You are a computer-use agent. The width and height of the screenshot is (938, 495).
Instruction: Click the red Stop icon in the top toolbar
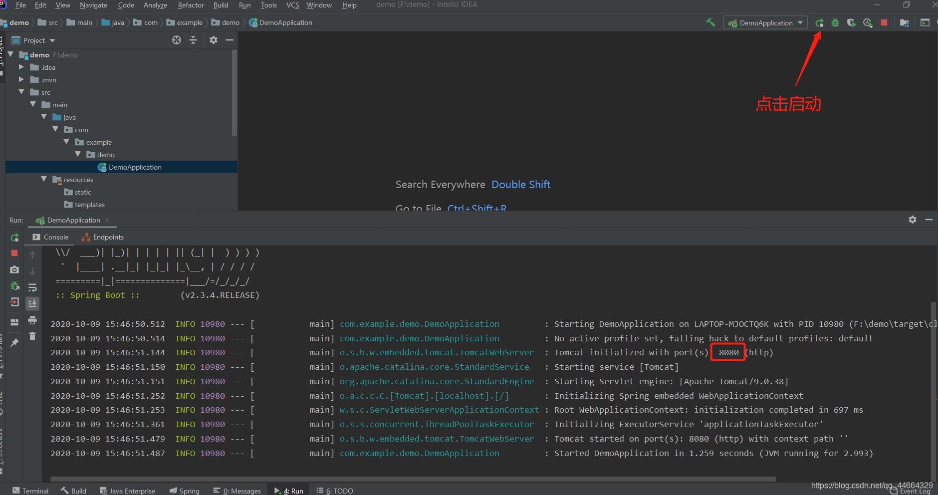[884, 23]
